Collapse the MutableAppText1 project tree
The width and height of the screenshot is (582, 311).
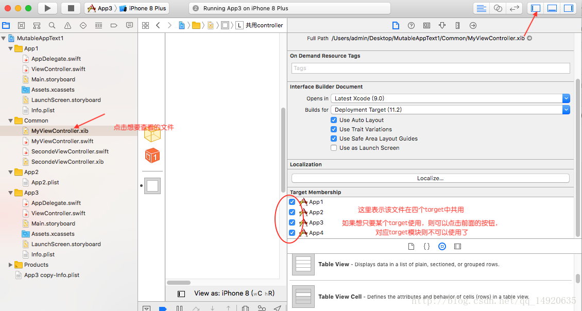click(3, 38)
